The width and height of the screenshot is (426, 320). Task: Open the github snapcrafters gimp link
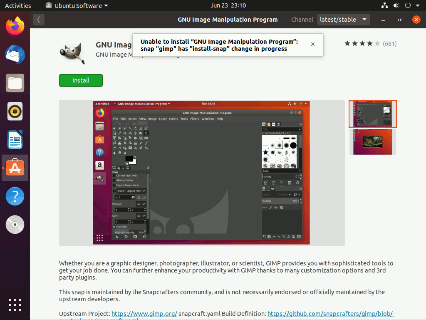[331, 313]
